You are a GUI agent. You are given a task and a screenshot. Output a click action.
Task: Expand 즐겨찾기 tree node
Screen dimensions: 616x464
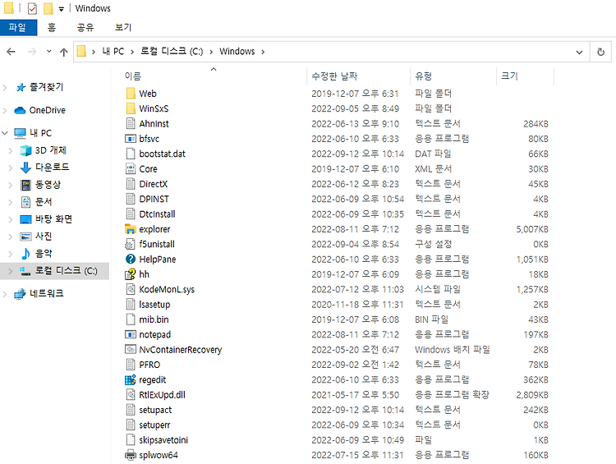[5, 87]
